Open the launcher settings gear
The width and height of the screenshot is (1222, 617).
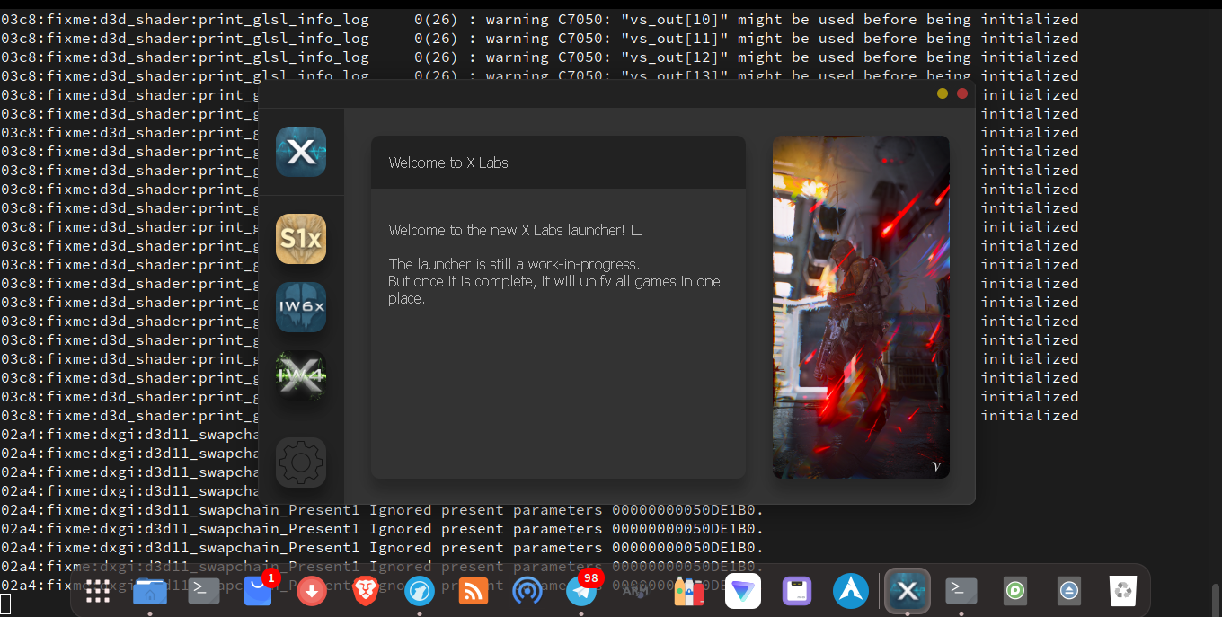coord(301,463)
